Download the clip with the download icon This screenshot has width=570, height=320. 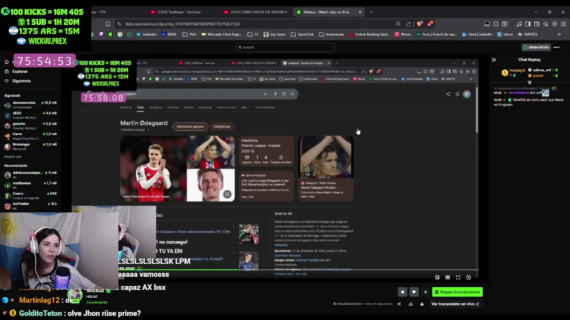coord(411,304)
